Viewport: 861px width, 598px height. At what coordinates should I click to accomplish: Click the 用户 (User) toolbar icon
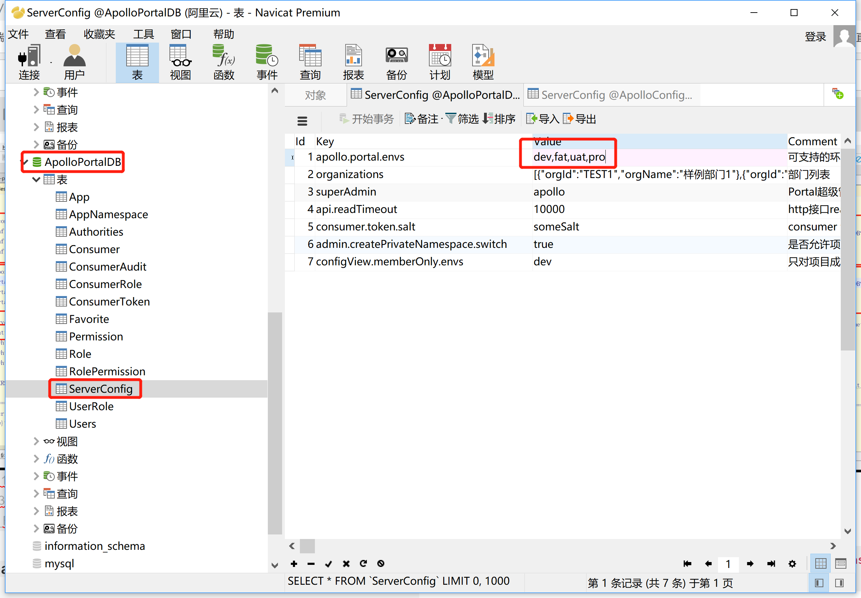[x=74, y=62]
